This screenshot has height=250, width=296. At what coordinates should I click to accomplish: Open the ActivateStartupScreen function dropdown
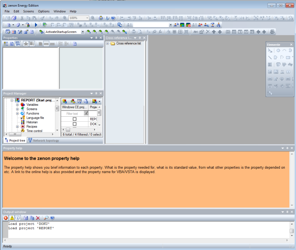click(83, 32)
